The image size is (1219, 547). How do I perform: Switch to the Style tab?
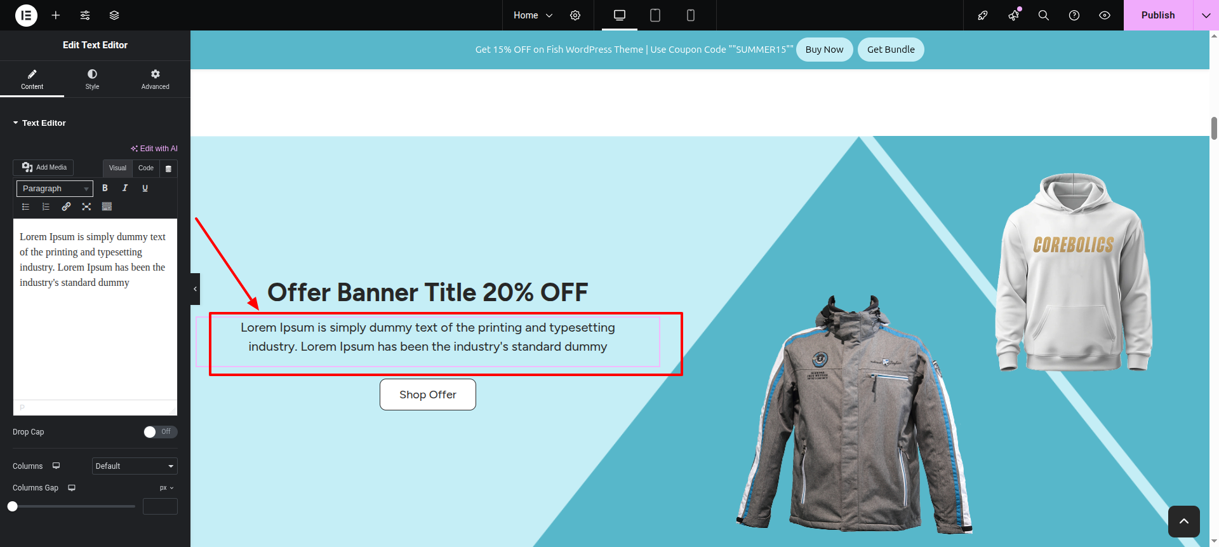[x=92, y=79]
